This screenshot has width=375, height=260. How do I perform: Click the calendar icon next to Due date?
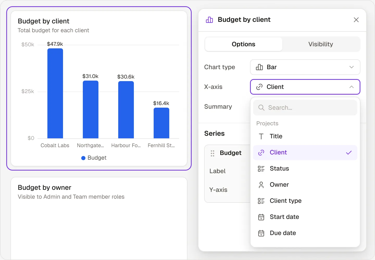tap(261, 233)
